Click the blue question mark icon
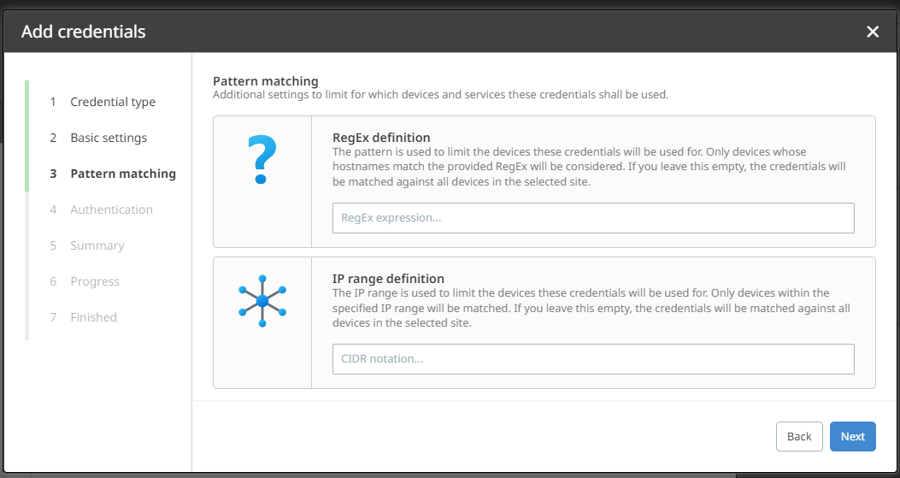Image resolution: width=900 pixels, height=478 pixels. [262, 160]
